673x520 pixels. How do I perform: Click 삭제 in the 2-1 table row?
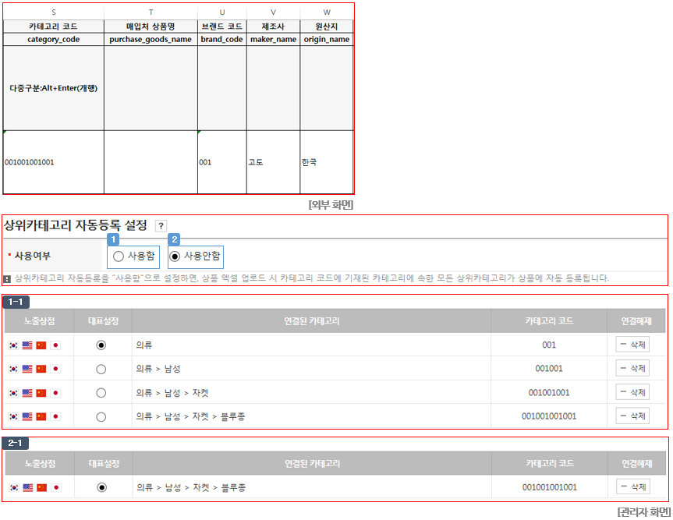(633, 487)
